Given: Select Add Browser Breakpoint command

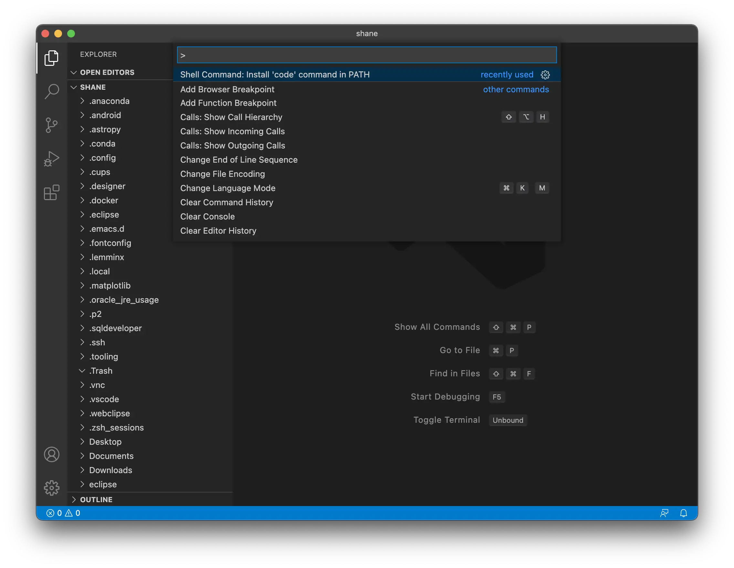Looking at the screenshot, I should click(367, 89).
